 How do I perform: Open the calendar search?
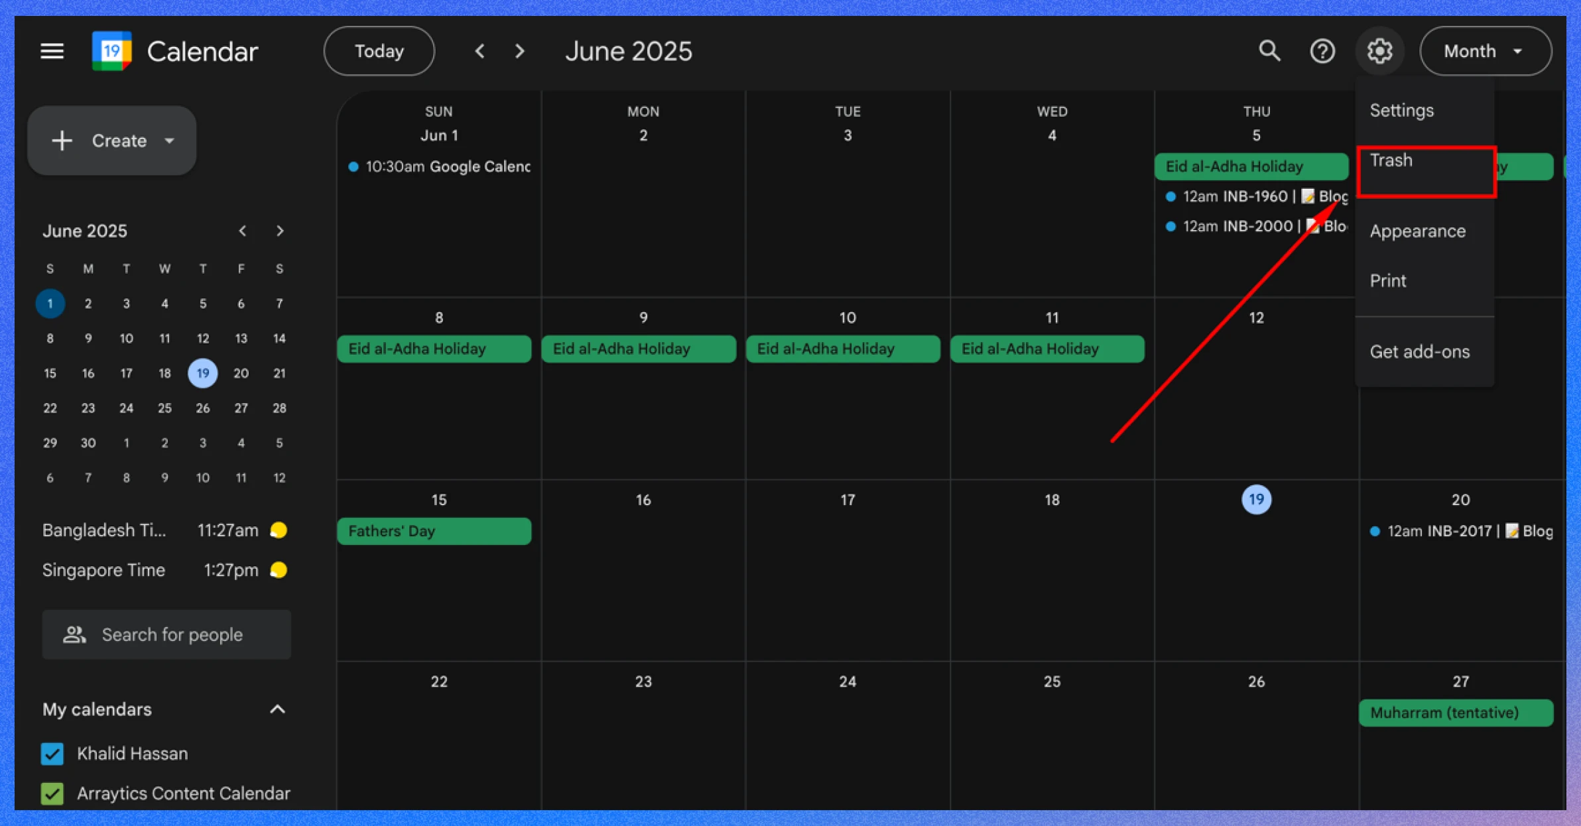pyautogui.click(x=1269, y=51)
